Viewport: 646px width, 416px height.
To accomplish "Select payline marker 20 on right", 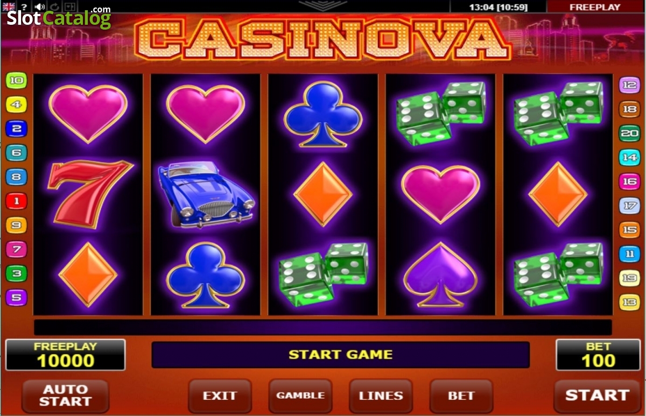I will point(629,133).
